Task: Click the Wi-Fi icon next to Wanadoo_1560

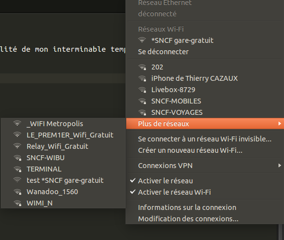Action: pos(18,192)
